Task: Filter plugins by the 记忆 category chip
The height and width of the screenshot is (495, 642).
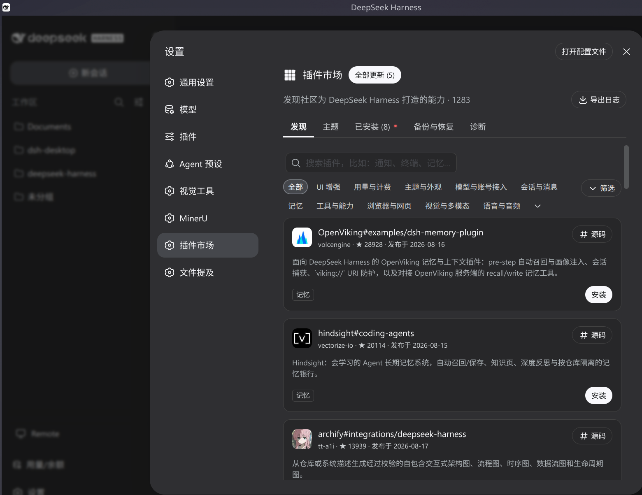Action: point(295,206)
